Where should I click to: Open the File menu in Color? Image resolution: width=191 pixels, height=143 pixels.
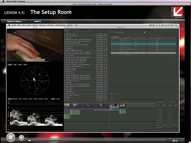[x=19, y=25]
